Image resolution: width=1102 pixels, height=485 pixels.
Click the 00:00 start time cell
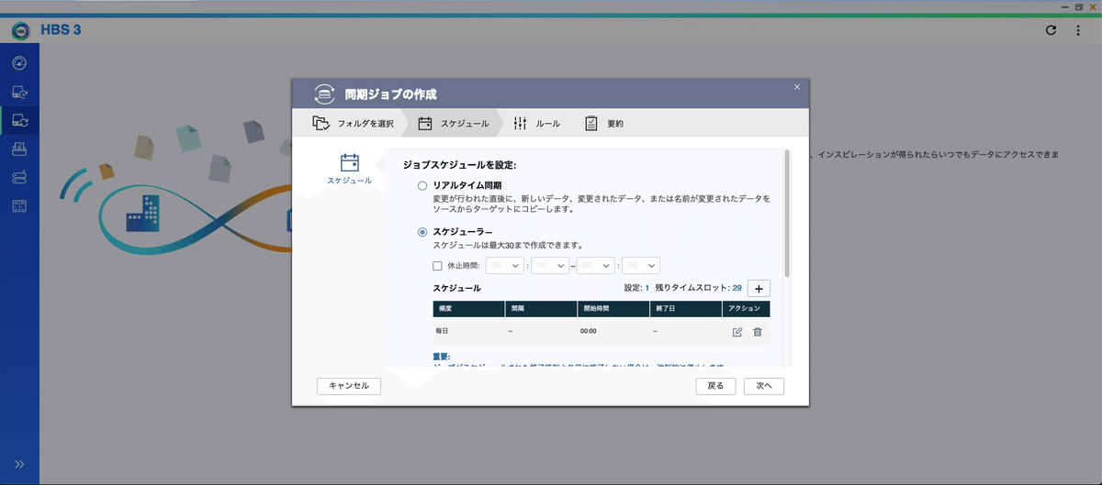coord(589,332)
